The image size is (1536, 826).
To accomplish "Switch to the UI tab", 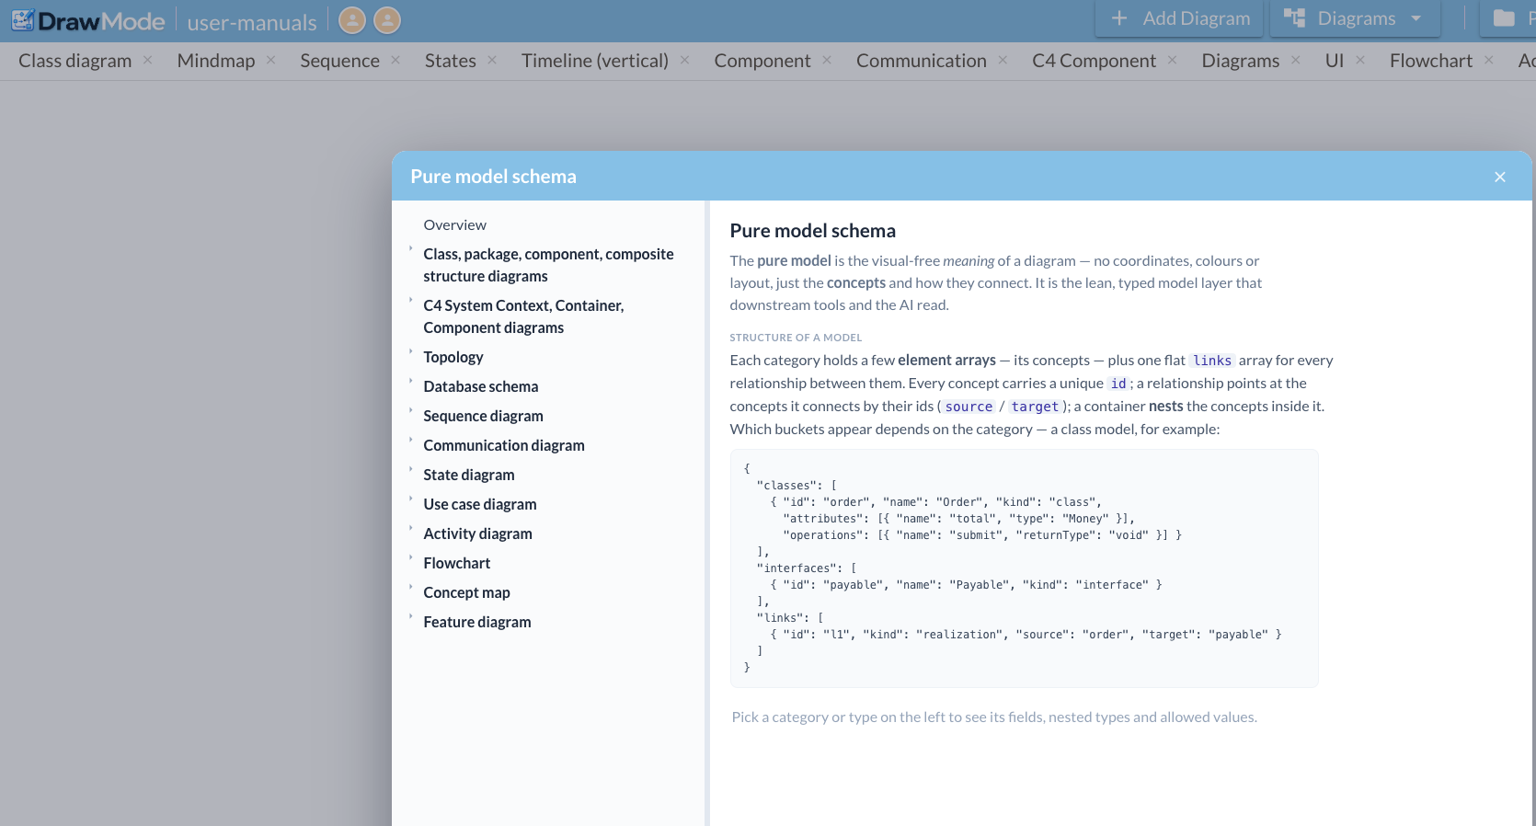I will click(1335, 61).
